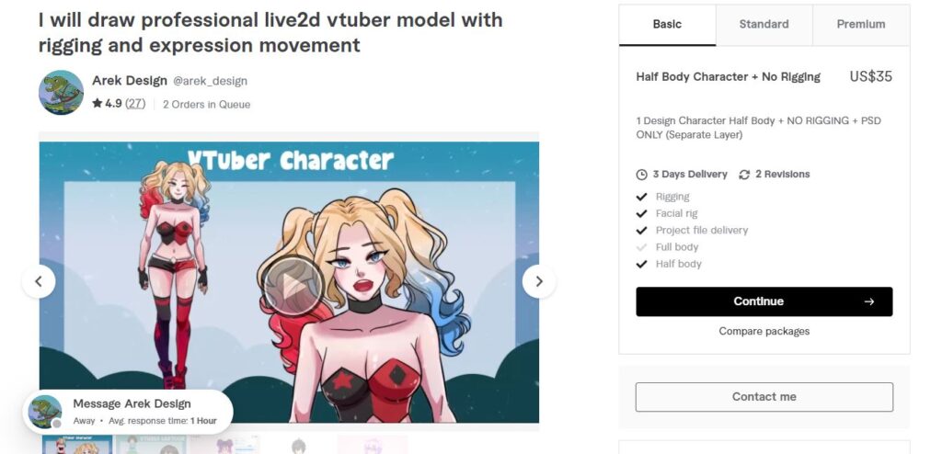942x454 pixels.
Task: Click the star rating icon beside 4.9
Action: point(98,103)
